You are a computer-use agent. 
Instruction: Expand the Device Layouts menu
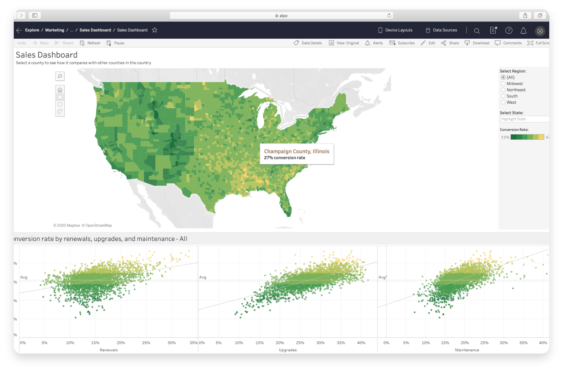pos(395,30)
